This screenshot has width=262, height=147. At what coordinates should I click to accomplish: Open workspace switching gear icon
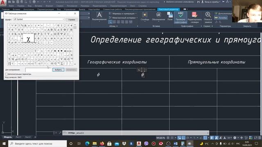click(x=235, y=138)
